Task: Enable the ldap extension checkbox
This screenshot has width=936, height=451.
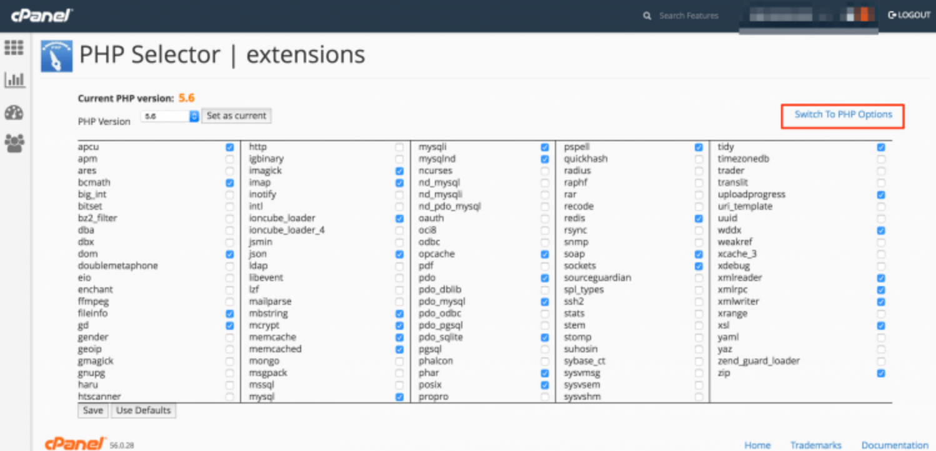Action: (399, 266)
